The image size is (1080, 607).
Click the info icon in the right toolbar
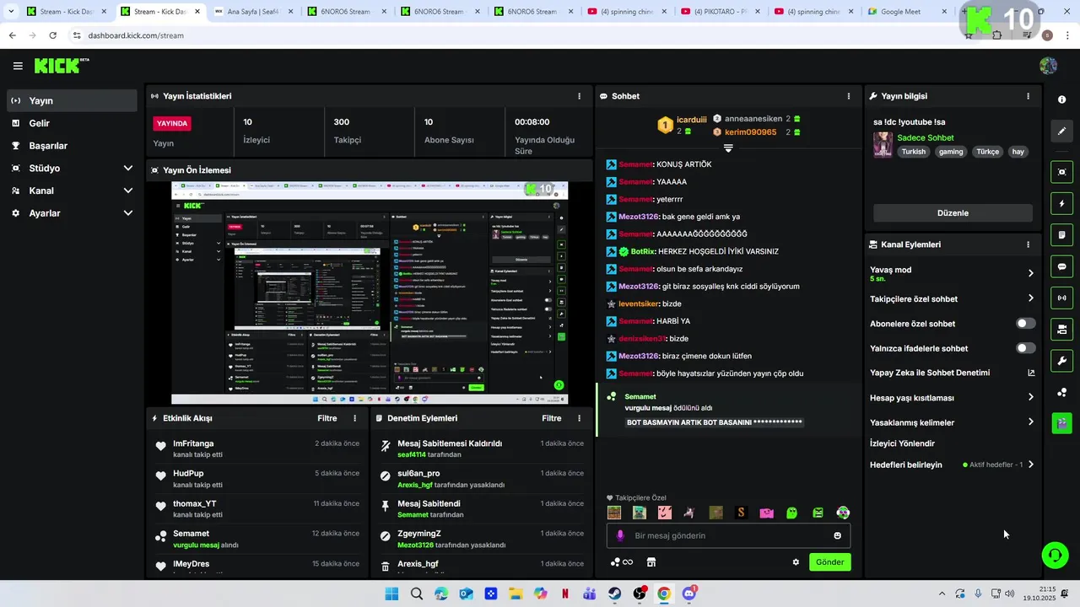point(1061,99)
